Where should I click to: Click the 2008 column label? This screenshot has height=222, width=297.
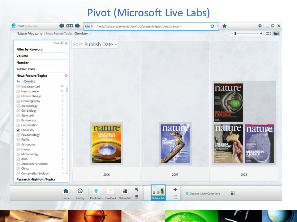[243, 175]
